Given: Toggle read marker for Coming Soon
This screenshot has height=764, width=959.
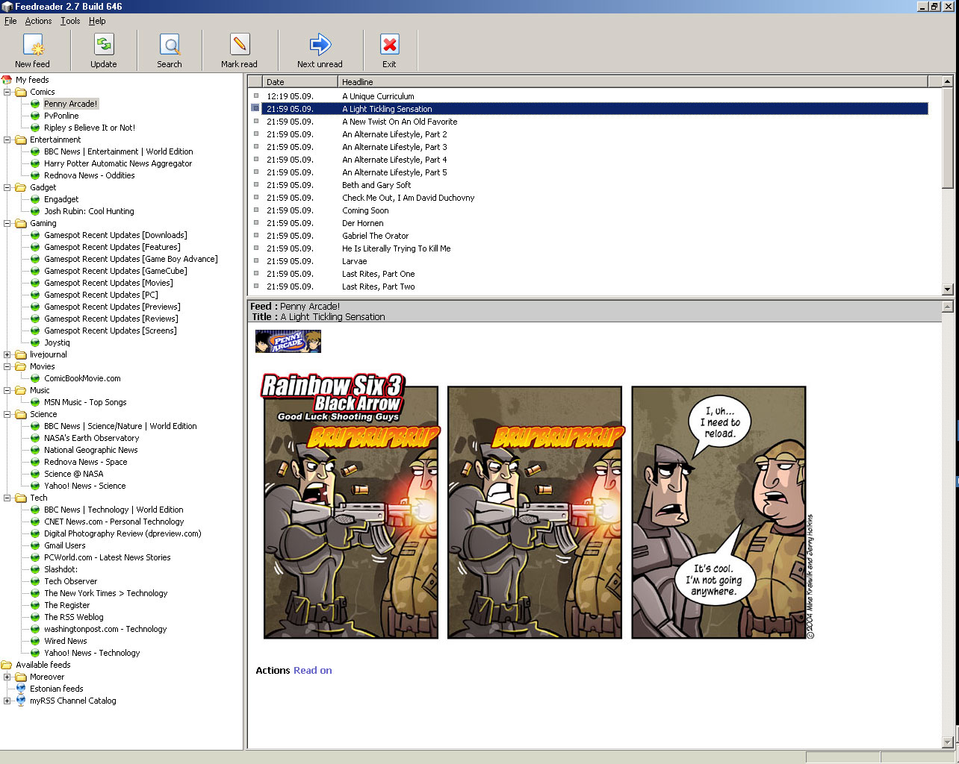Looking at the screenshot, I should [256, 210].
